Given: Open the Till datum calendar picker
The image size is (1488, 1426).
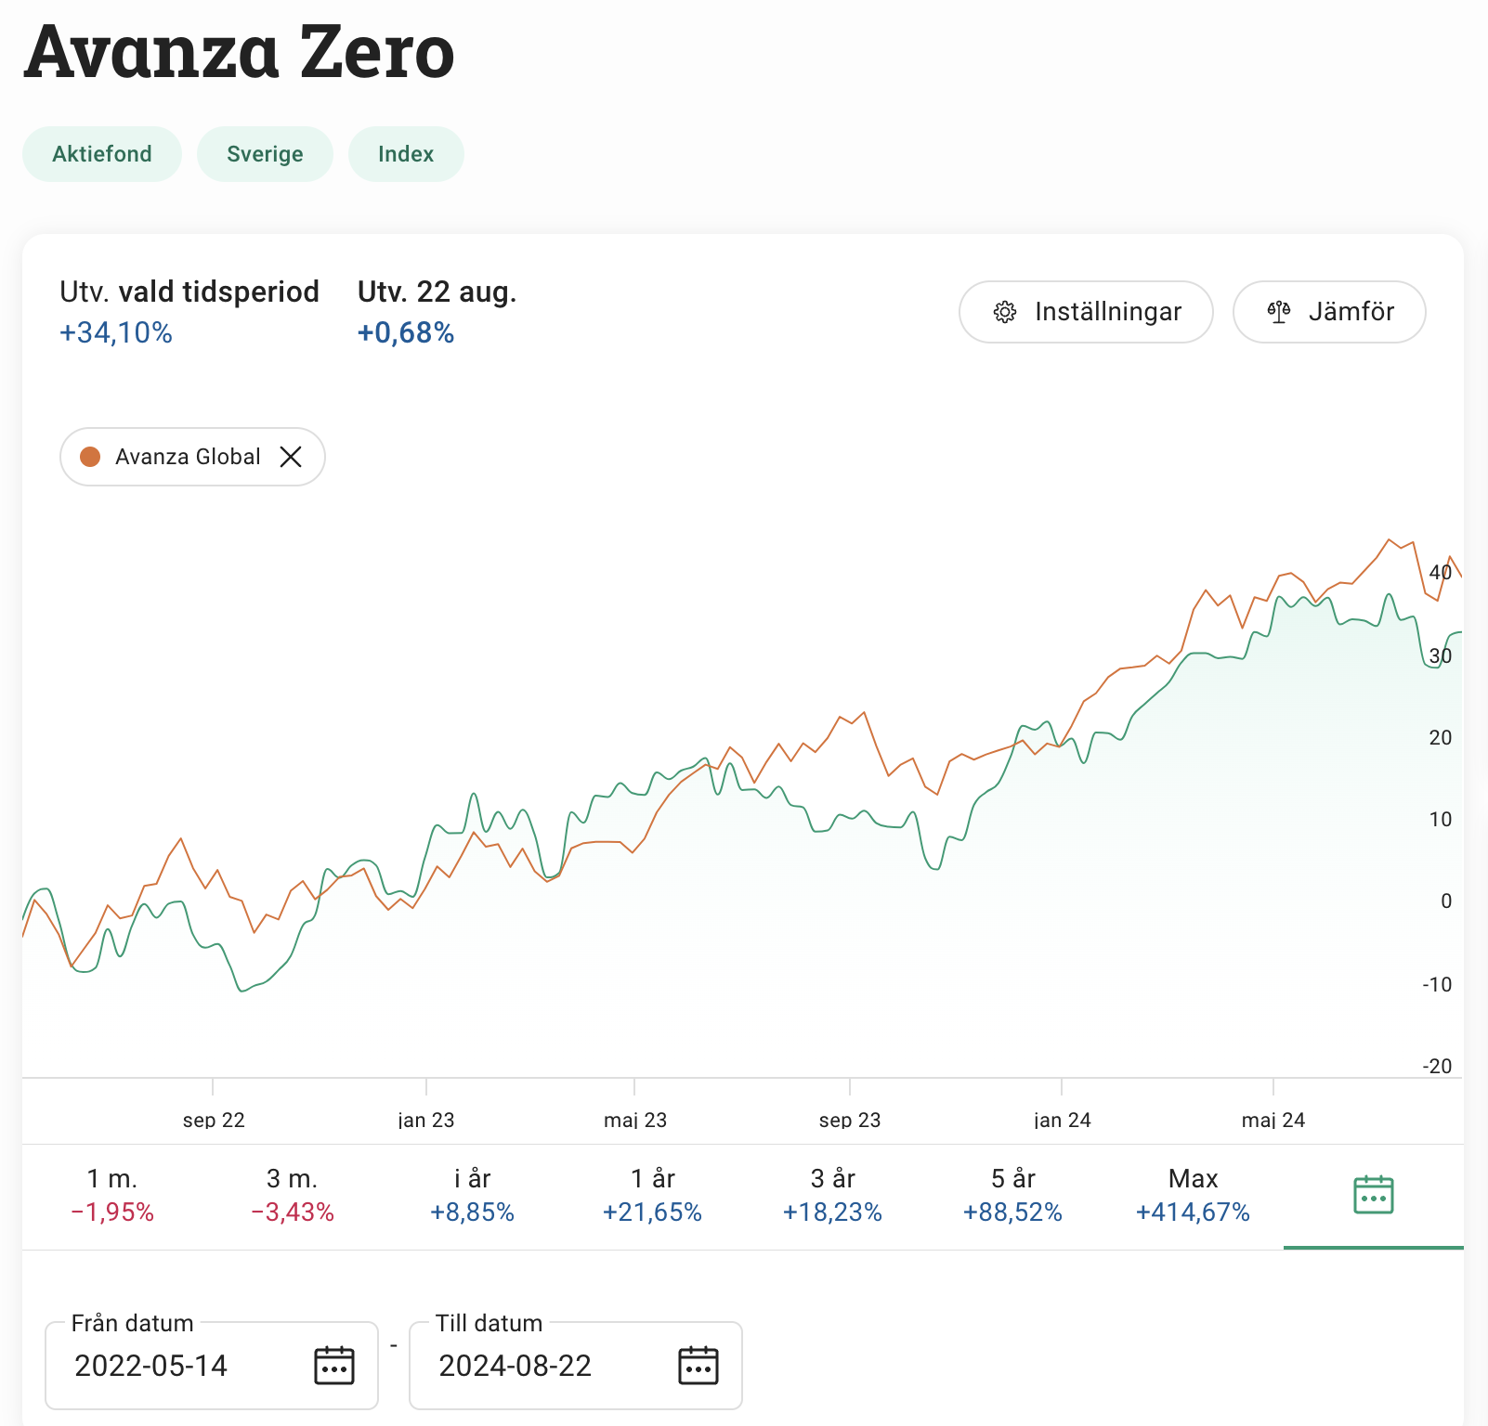Looking at the screenshot, I should [x=698, y=1366].
